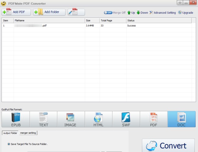Sort by the Status column header
The width and height of the screenshot is (198, 152).
159,20
